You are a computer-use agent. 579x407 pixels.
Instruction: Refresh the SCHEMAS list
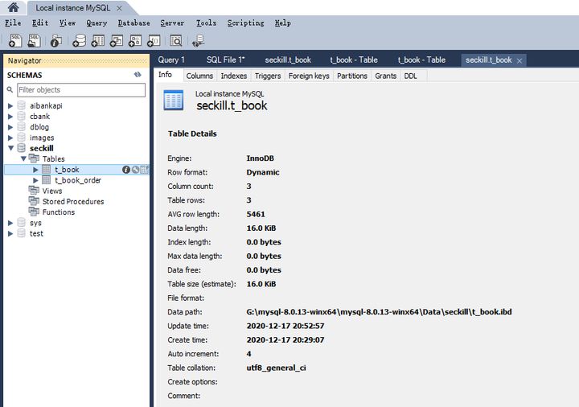138,75
